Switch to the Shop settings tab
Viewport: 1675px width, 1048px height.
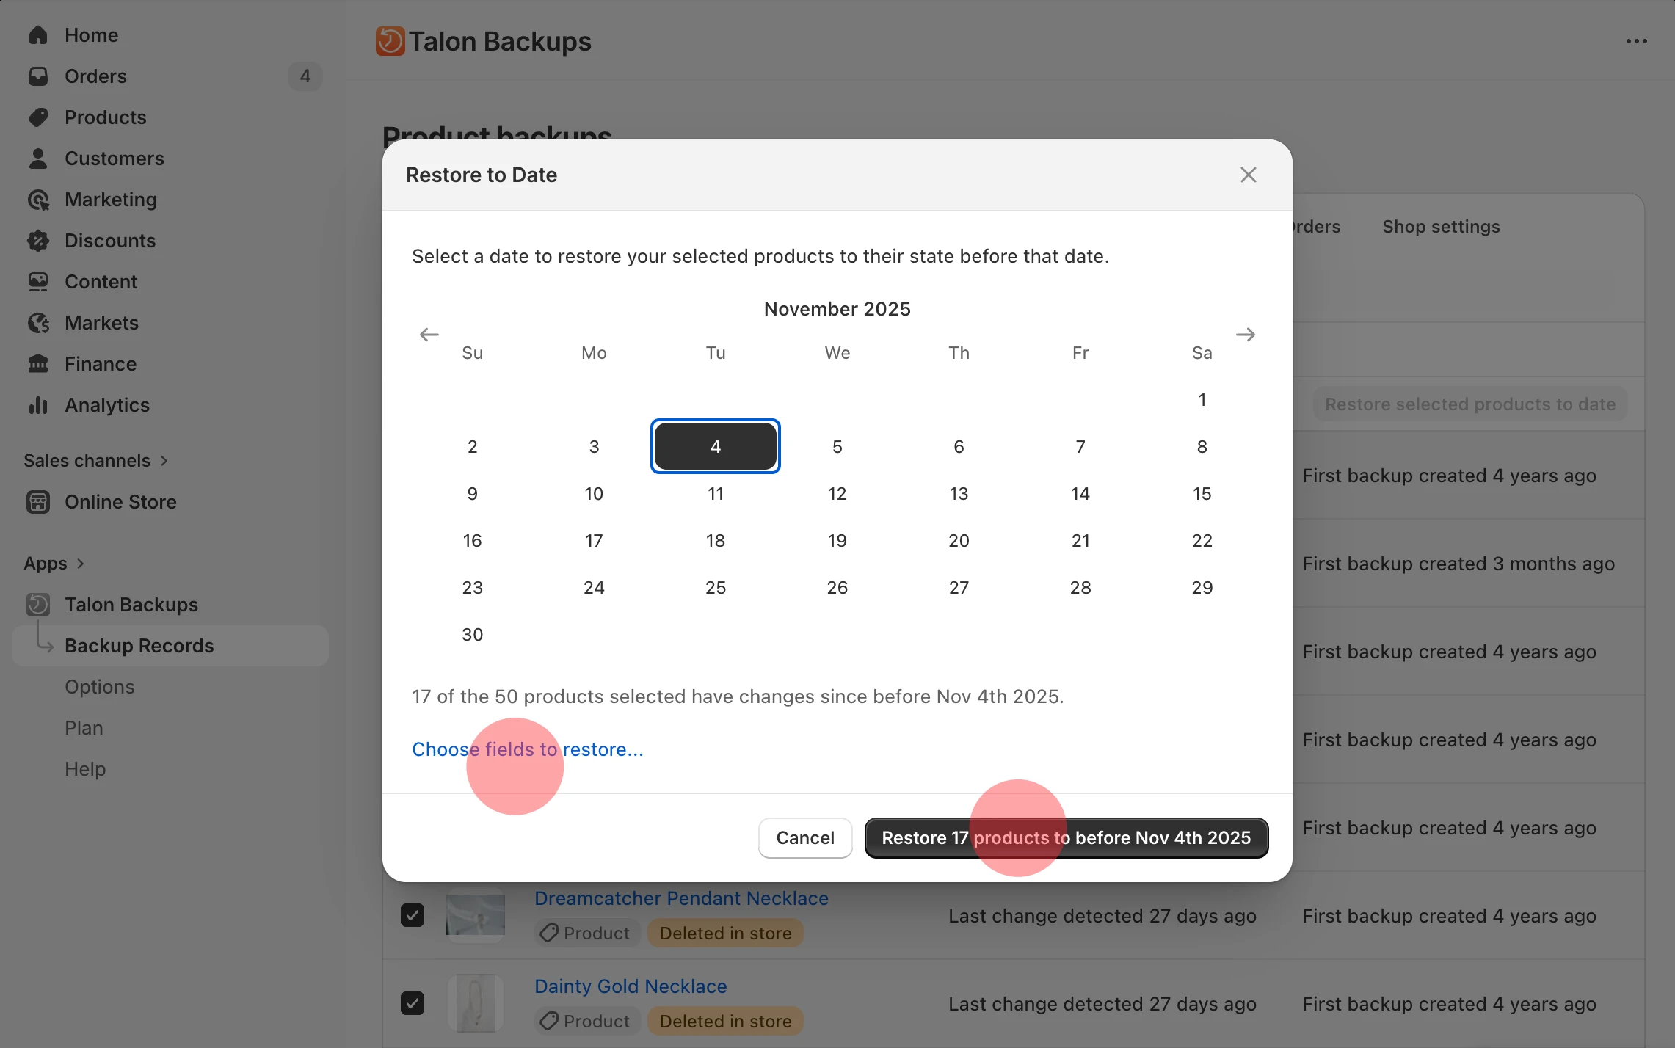click(x=1440, y=226)
